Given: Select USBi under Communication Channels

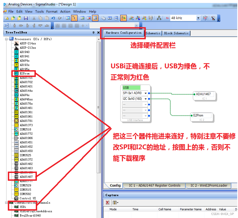Looking at the screenshot, I should click(x=23, y=207).
